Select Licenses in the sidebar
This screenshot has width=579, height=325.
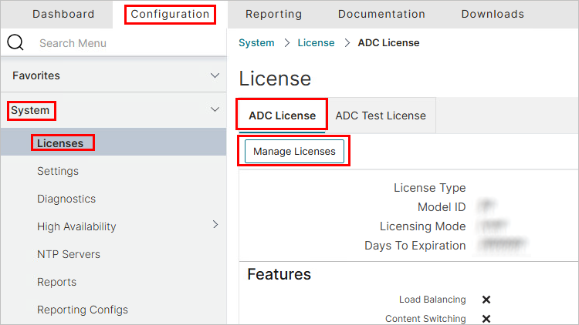coord(60,143)
